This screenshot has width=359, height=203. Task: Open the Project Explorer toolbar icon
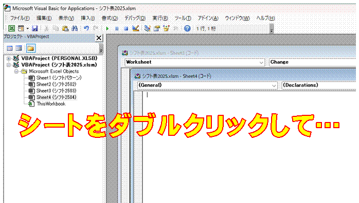[x=147, y=29]
